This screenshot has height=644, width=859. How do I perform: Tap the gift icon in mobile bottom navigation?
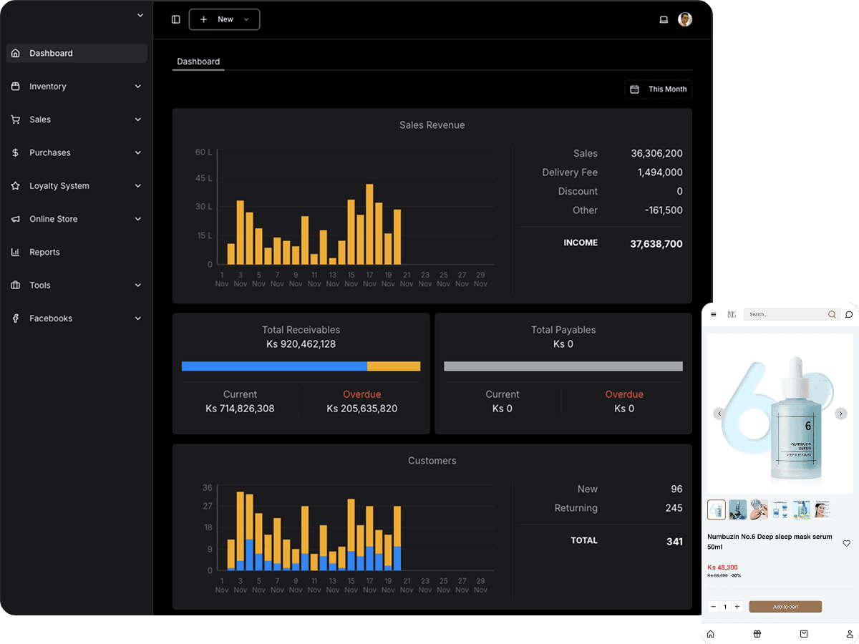(x=757, y=634)
